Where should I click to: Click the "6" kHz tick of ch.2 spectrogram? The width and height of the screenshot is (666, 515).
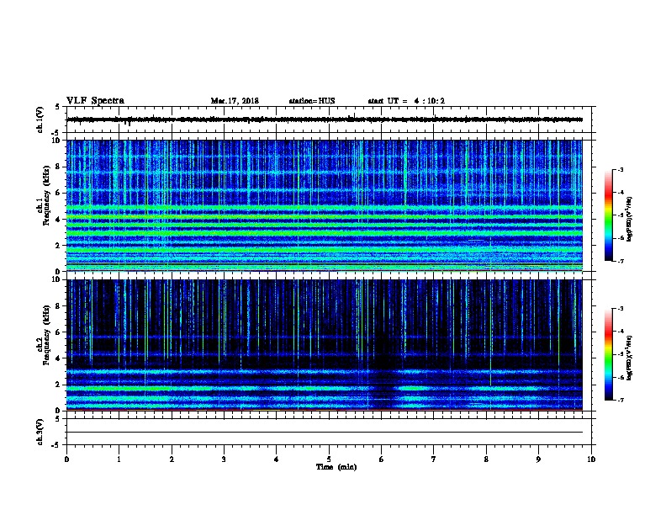pos(59,332)
